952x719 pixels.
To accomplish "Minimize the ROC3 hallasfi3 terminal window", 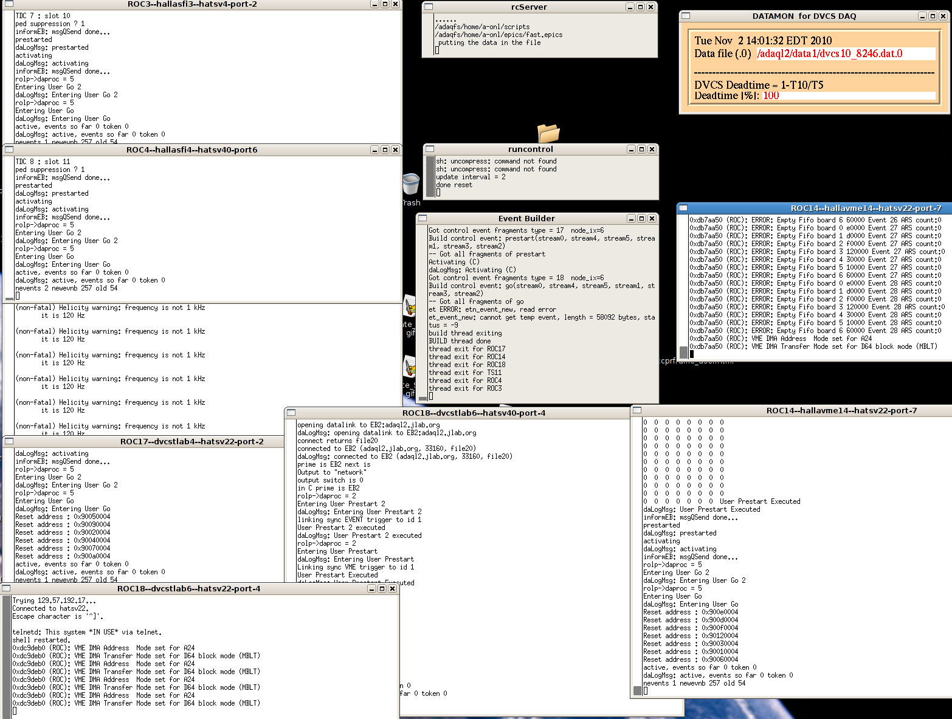I will click(x=374, y=4).
